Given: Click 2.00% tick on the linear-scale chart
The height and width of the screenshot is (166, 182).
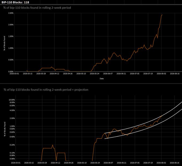Looking at the screenshot, I should click(x=11, y=25).
